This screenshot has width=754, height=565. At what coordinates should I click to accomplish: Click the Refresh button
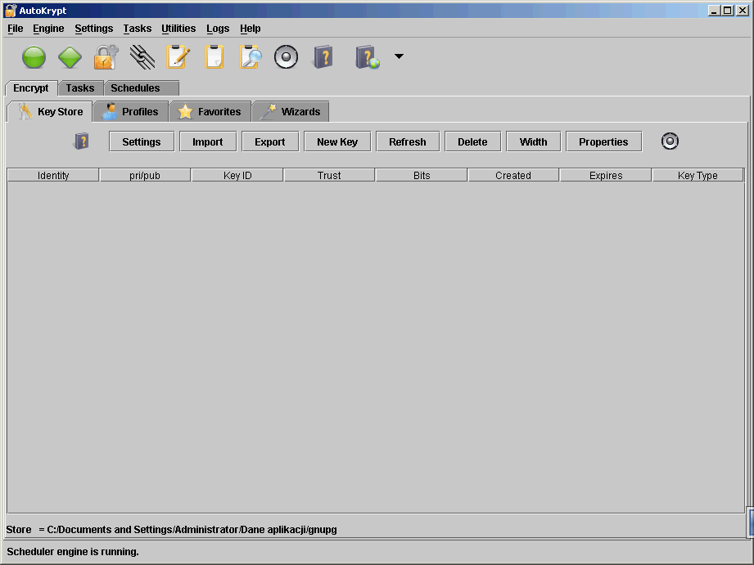408,141
